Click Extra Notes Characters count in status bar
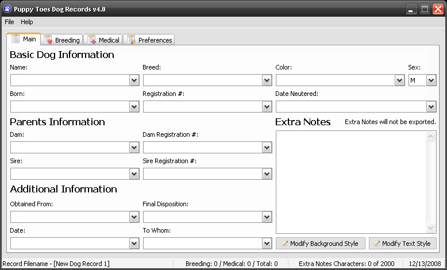 point(346,264)
